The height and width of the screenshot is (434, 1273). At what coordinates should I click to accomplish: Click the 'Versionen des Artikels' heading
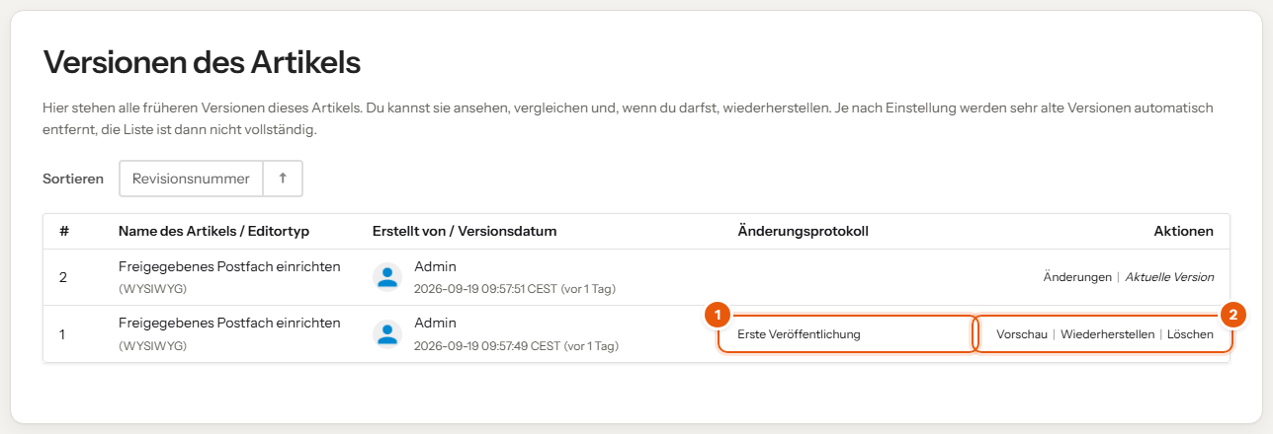coord(202,63)
